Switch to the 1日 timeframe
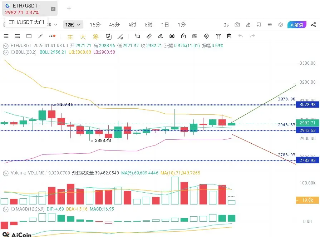320x237 pixels. coord(165,25)
